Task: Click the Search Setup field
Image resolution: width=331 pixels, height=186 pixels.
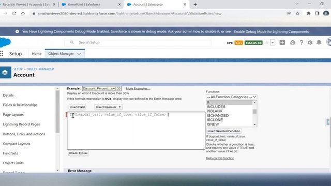Action: pos(138,42)
